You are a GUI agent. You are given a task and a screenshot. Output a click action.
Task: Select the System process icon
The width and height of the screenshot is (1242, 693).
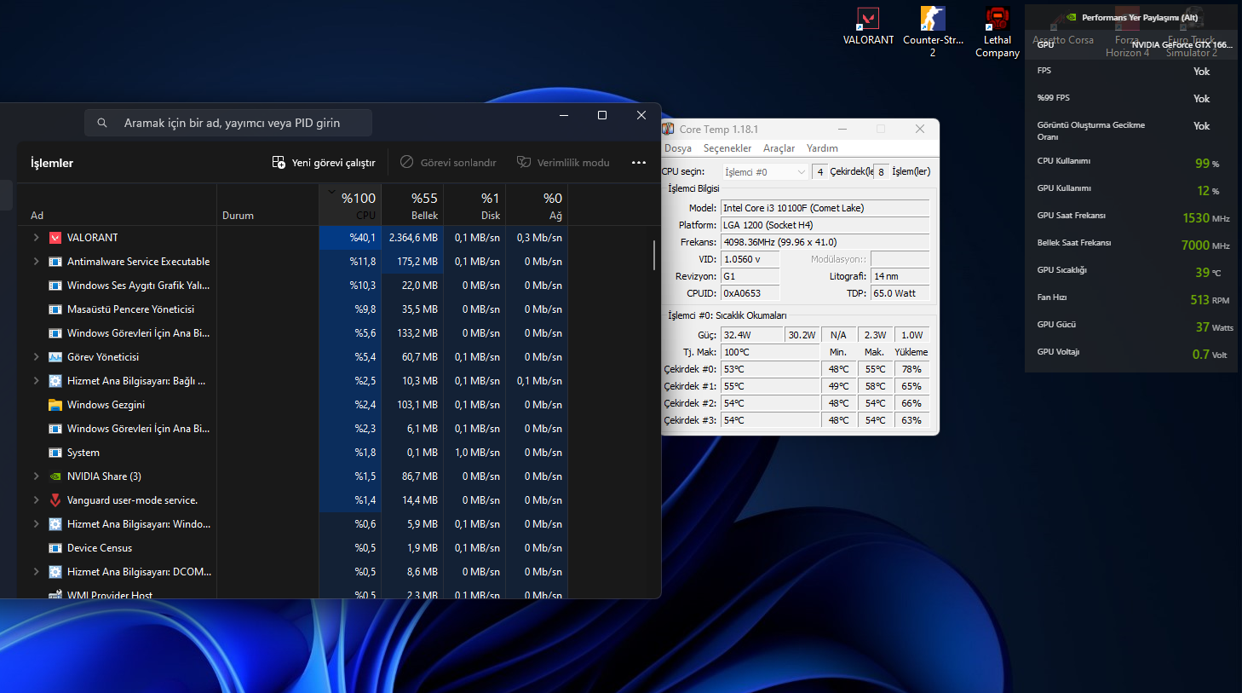tap(55, 453)
